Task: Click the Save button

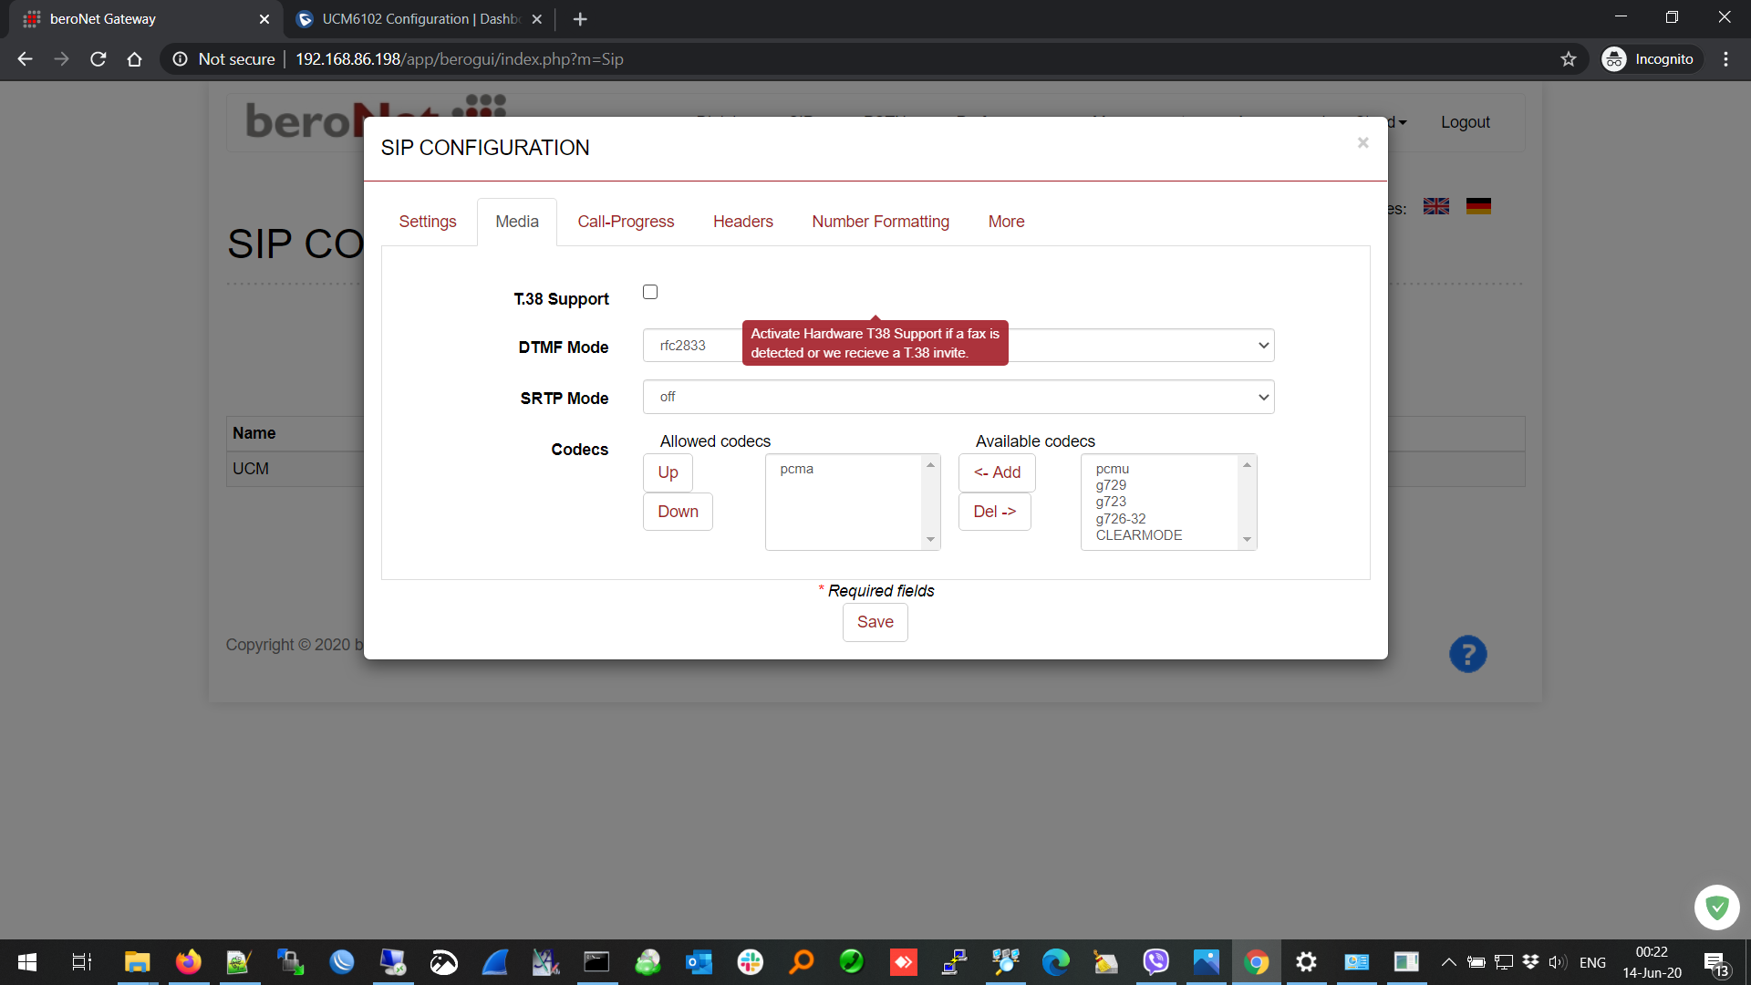Action: 875,622
